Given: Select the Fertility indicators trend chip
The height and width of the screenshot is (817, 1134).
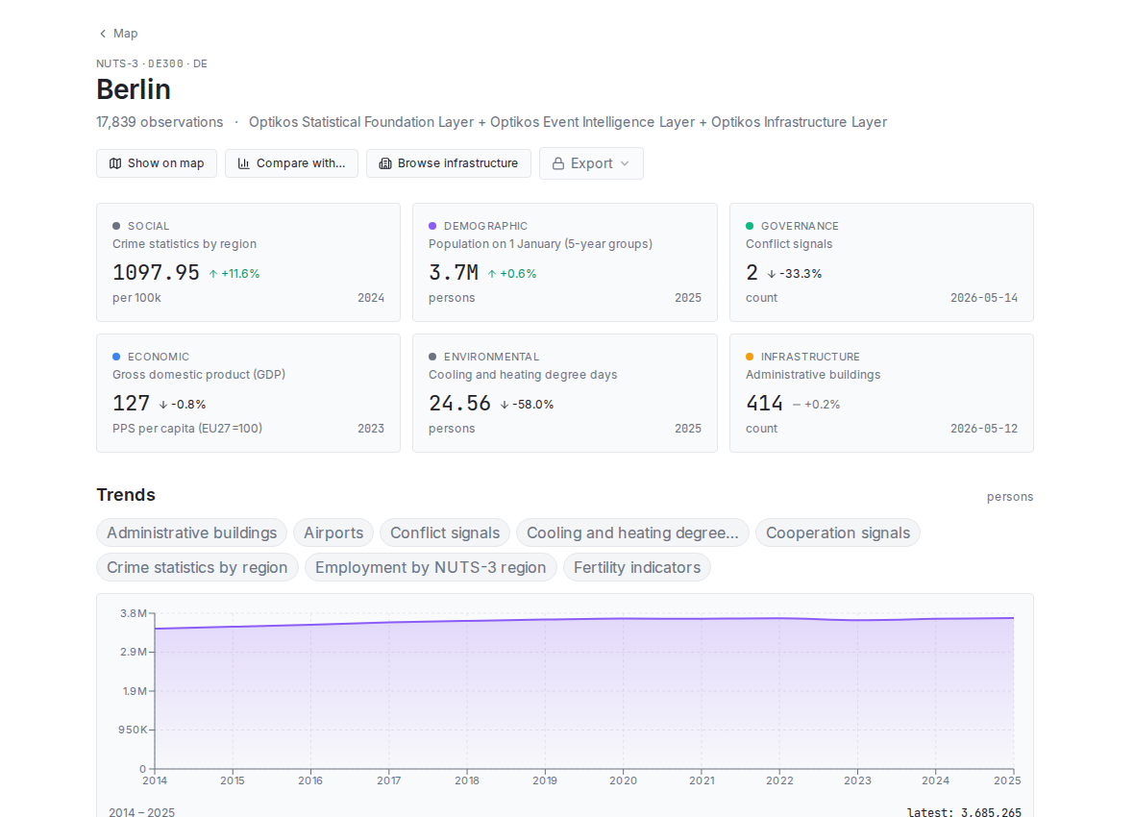Looking at the screenshot, I should pos(637,567).
